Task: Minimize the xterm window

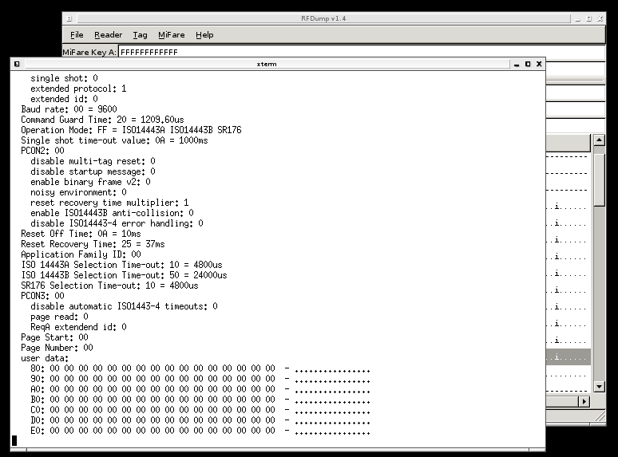Action: coord(517,64)
